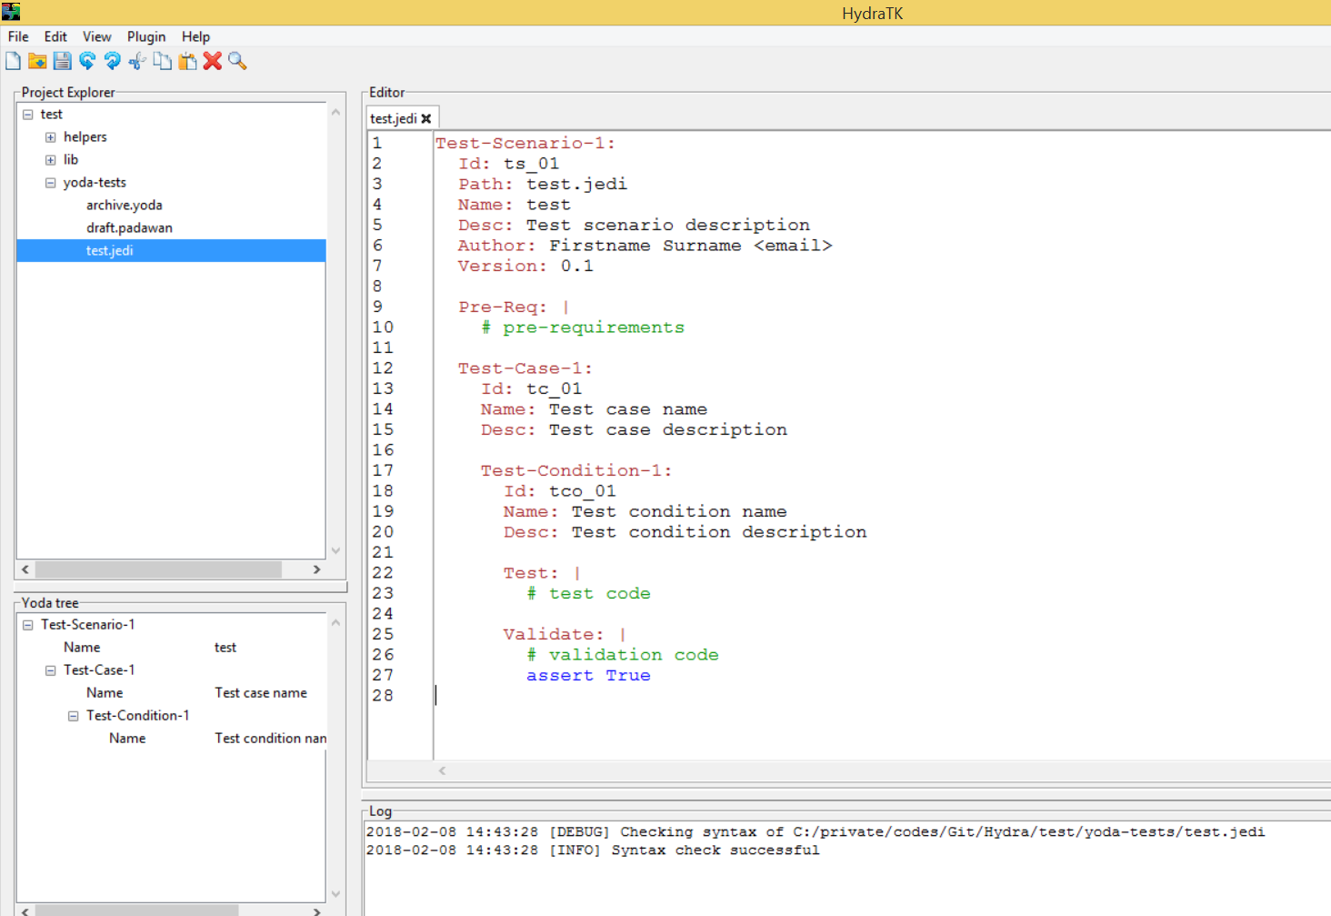1331x916 pixels.
Task: Click the Copy documents icon
Action: (162, 61)
